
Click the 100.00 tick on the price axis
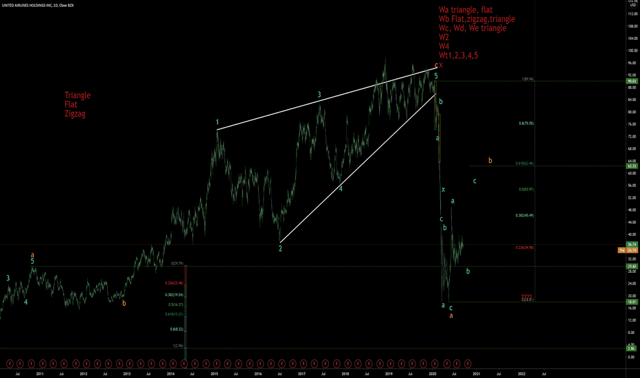click(x=632, y=51)
